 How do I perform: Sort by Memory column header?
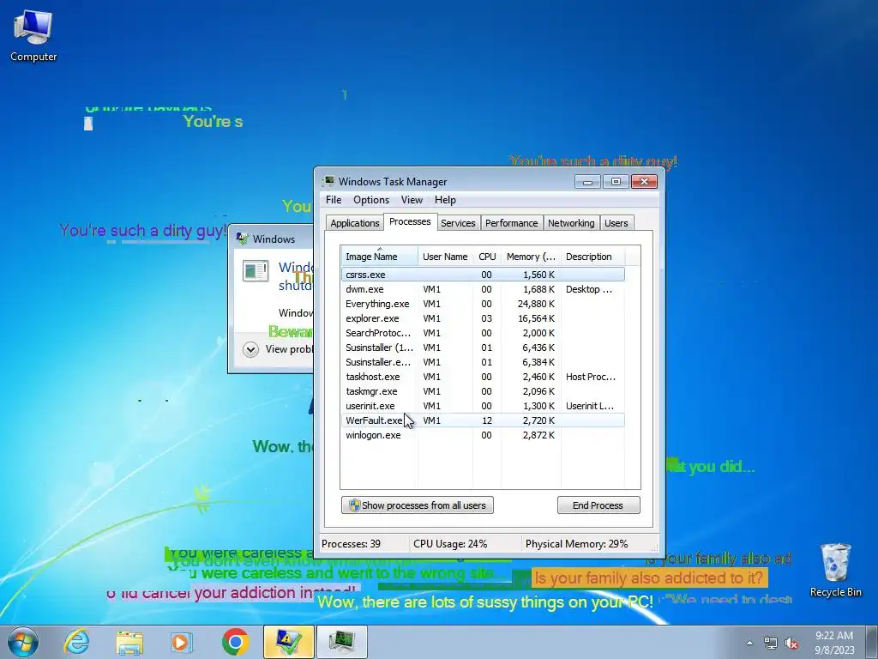coord(531,256)
